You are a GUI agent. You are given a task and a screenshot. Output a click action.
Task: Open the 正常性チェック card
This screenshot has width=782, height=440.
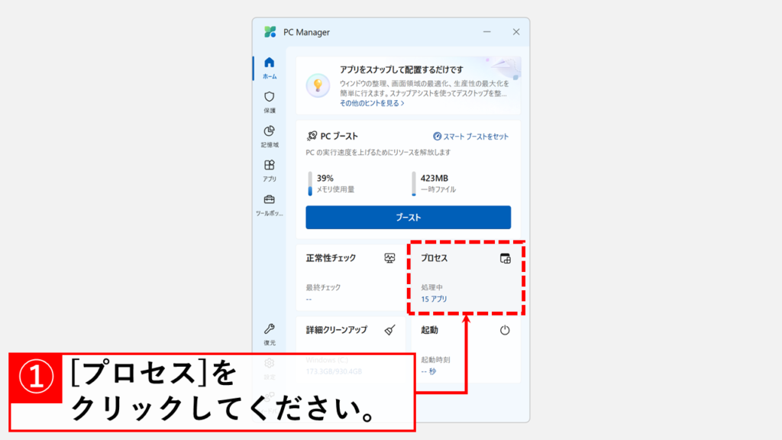[x=351, y=278]
